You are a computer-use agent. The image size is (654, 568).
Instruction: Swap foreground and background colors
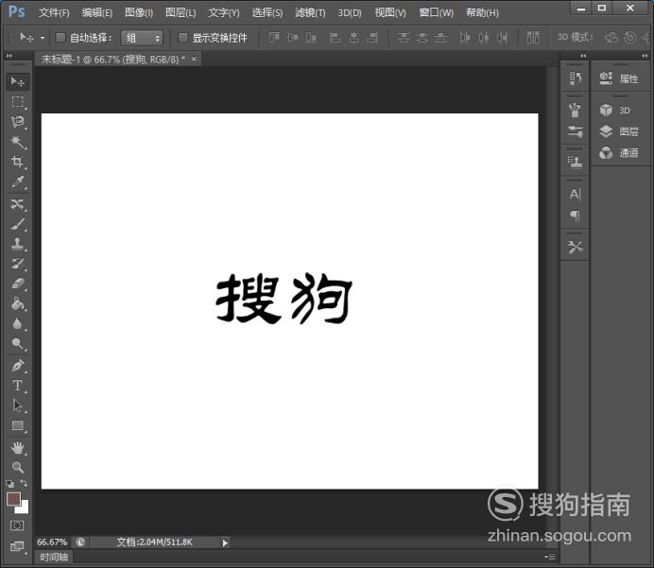pyautogui.click(x=24, y=483)
